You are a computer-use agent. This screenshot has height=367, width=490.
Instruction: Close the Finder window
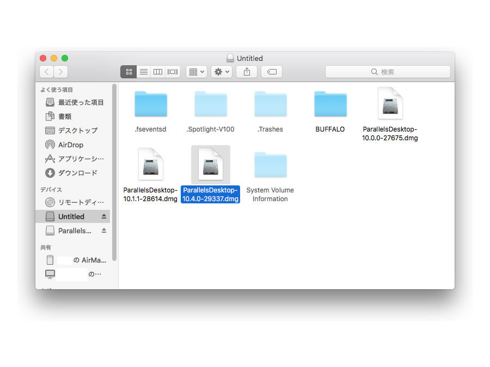pyautogui.click(x=43, y=58)
